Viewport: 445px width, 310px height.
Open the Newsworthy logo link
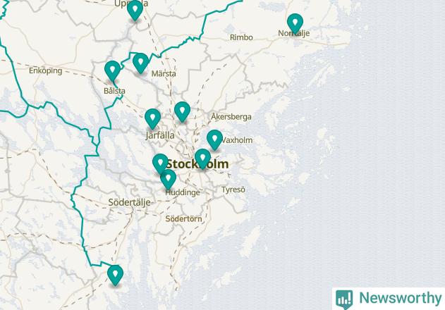point(389,299)
